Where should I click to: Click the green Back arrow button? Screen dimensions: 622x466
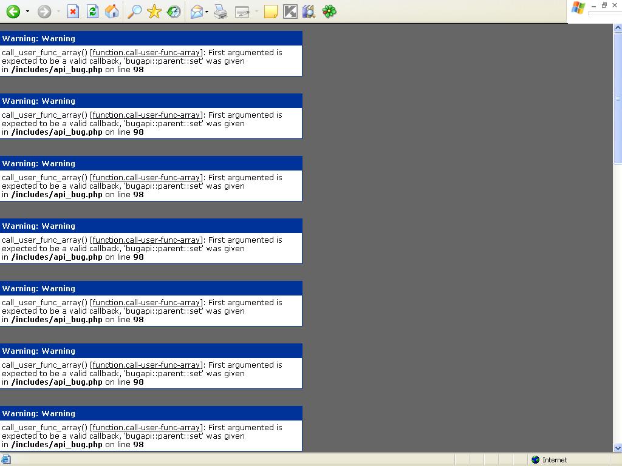pyautogui.click(x=13, y=12)
